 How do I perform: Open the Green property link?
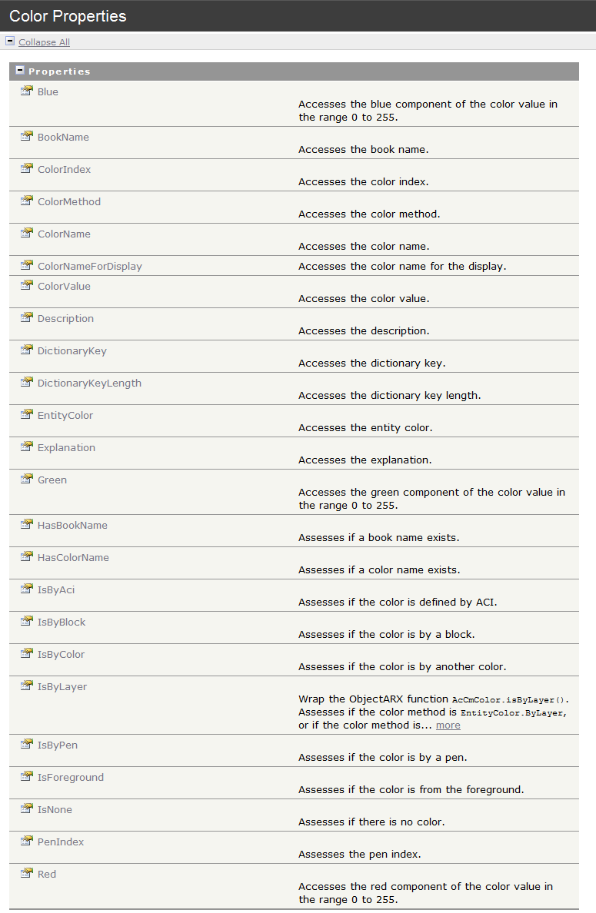tap(52, 480)
